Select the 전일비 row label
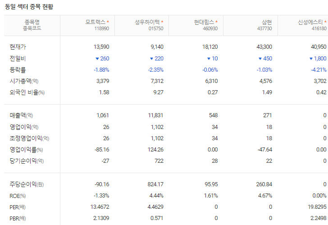Screen dimensions: 328x225 coord(18,59)
